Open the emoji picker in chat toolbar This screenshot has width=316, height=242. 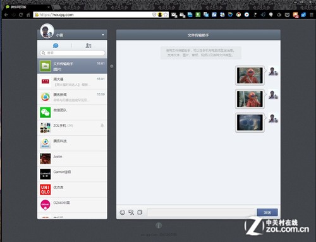click(x=122, y=212)
